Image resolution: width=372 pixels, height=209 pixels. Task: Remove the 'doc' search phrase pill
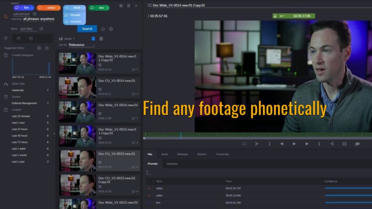click(x=107, y=8)
